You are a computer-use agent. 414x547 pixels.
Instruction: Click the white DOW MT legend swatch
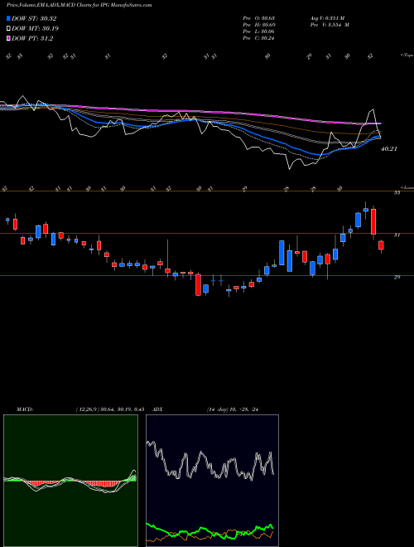point(9,29)
